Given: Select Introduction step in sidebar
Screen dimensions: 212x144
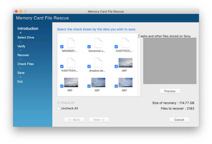Looking at the screenshot, I should 28,28.
